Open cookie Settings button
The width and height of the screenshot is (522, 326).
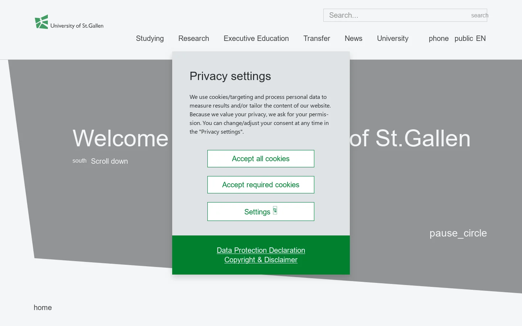261,212
